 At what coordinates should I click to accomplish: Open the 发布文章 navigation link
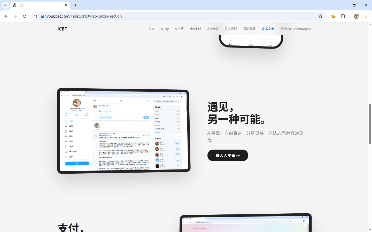pos(268,29)
